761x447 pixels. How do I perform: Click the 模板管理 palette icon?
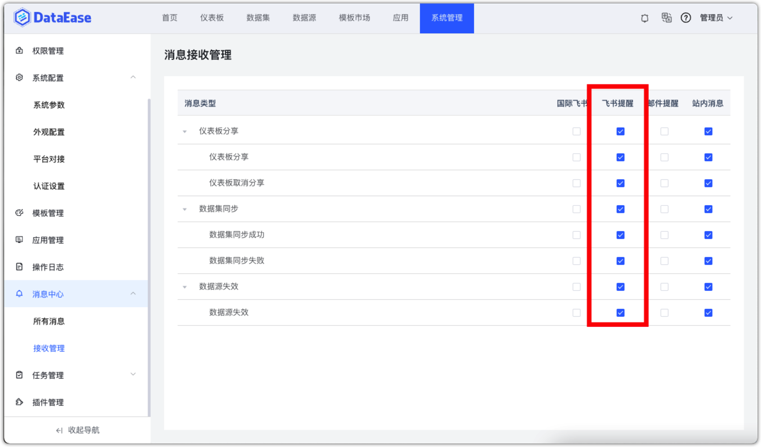pos(20,213)
